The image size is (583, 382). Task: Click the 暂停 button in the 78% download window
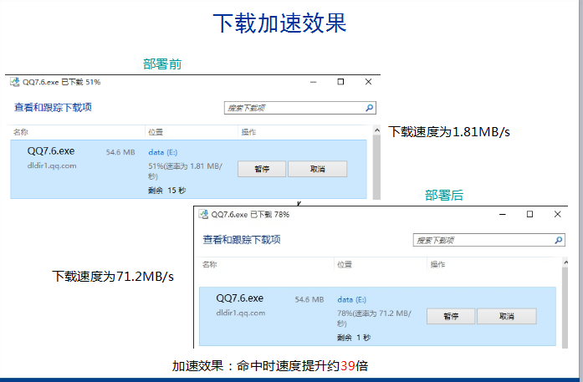[451, 316]
